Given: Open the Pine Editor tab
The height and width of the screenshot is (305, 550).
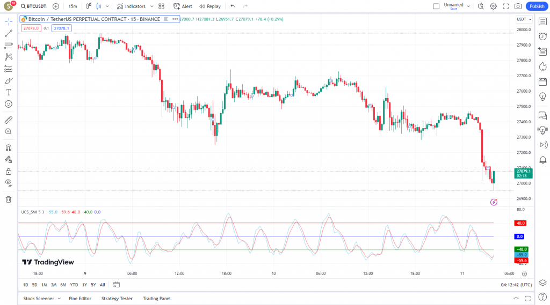Looking at the screenshot, I should tap(80, 299).
